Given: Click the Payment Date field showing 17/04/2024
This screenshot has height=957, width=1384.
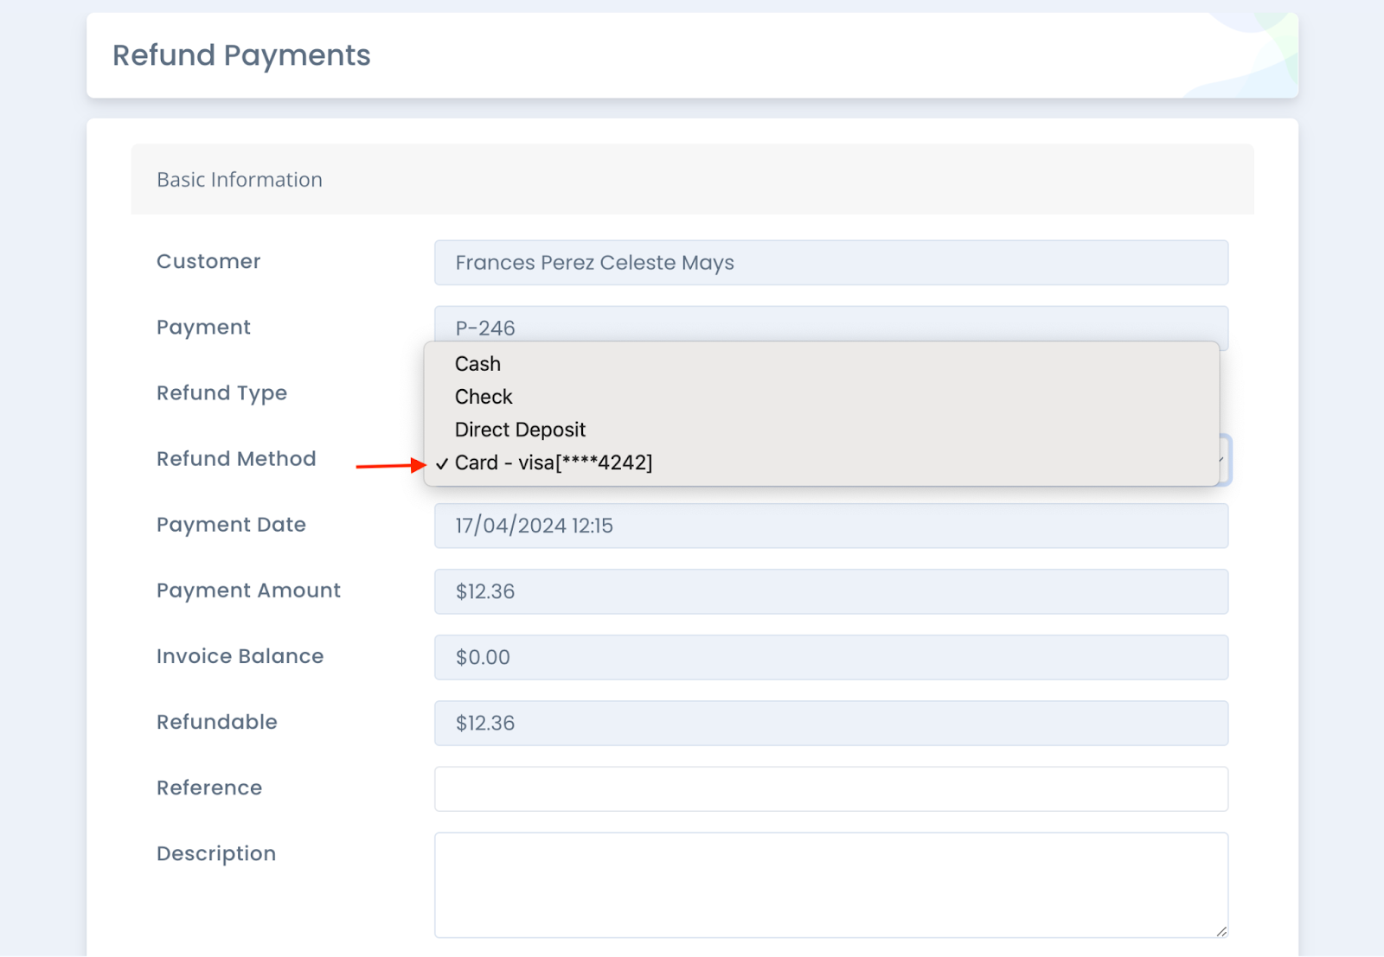Looking at the screenshot, I should [x=831, y=526].
